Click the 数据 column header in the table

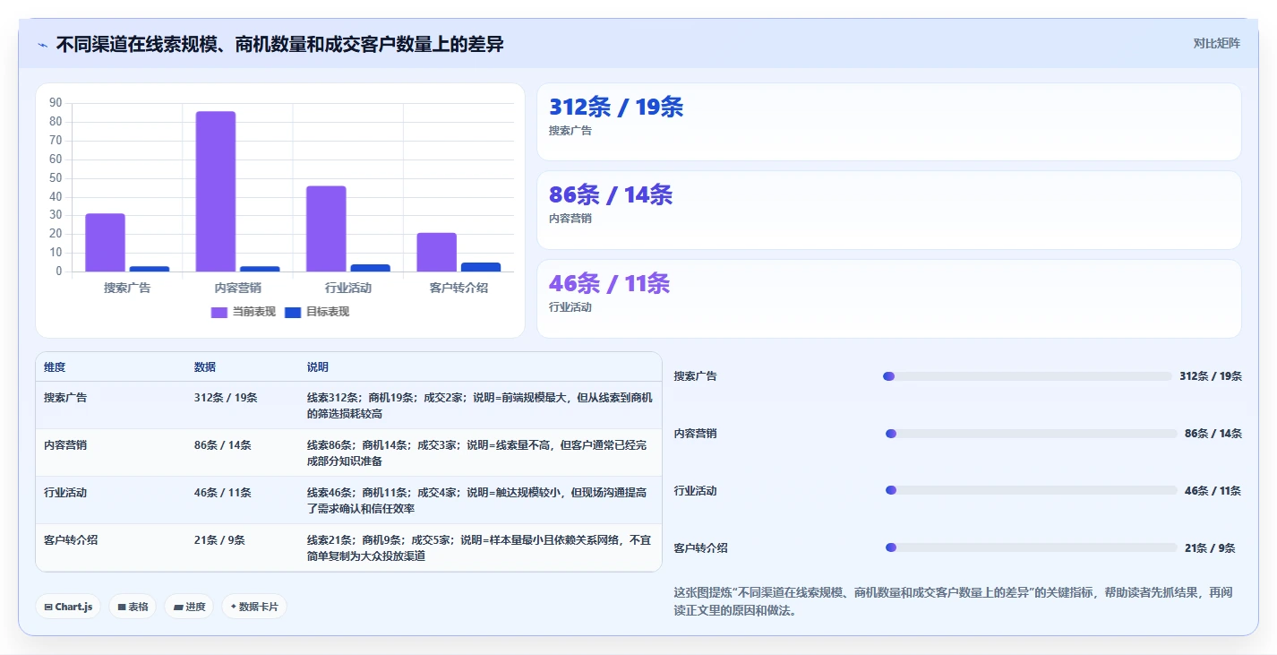pyautogui.click(x=205, y=367)
